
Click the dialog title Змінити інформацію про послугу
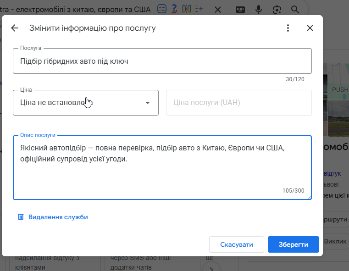pos(93,28)
